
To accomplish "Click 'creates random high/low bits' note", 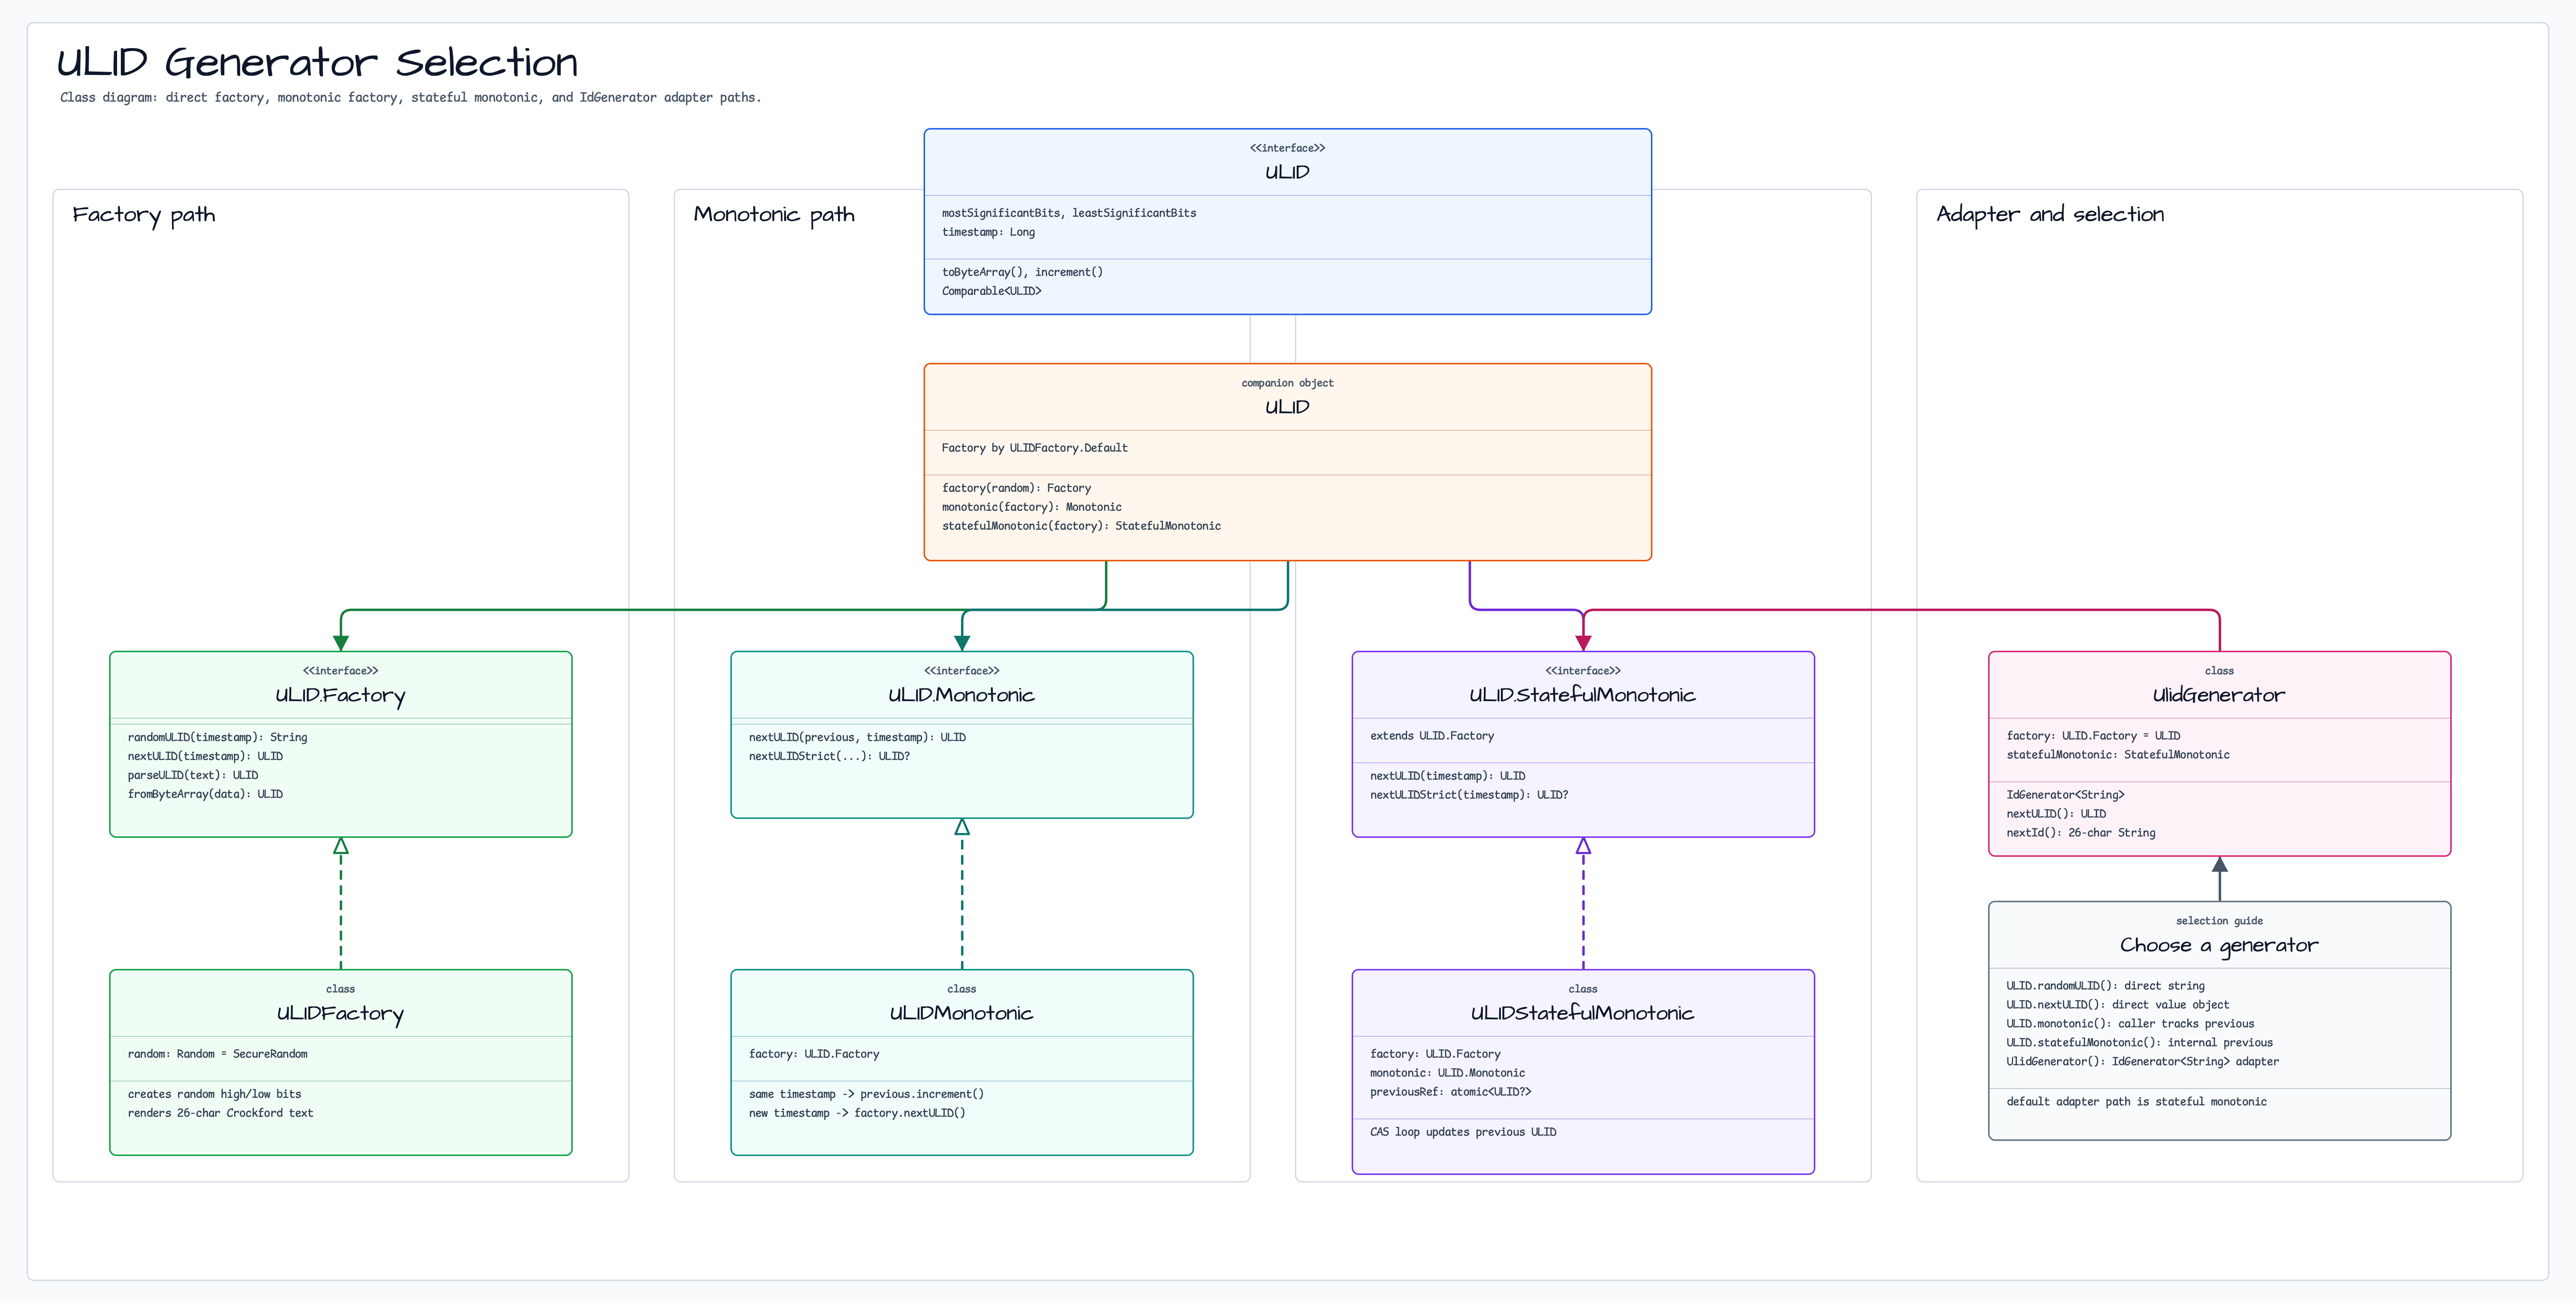I will click(x=214, y=1094).
